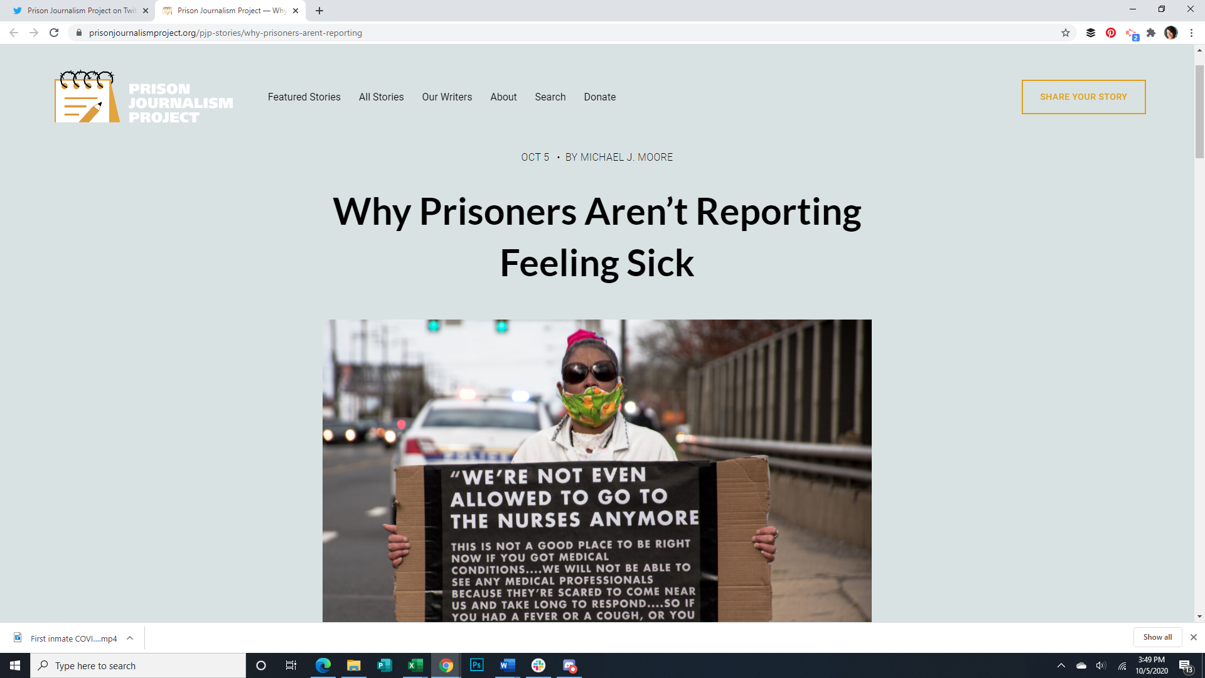
Task: Open the Chrome extensions puzzle icon
Action: click(x=1151, y=33)
